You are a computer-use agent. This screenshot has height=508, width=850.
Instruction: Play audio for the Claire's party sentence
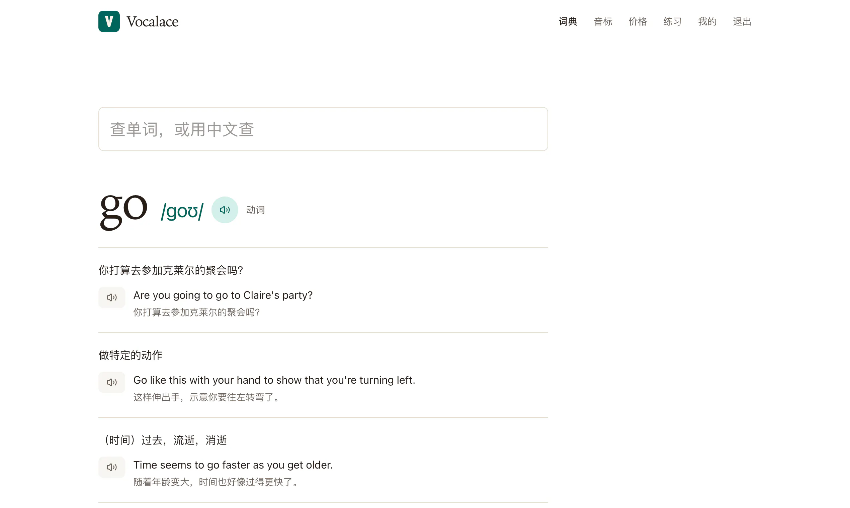pos(112,297)
